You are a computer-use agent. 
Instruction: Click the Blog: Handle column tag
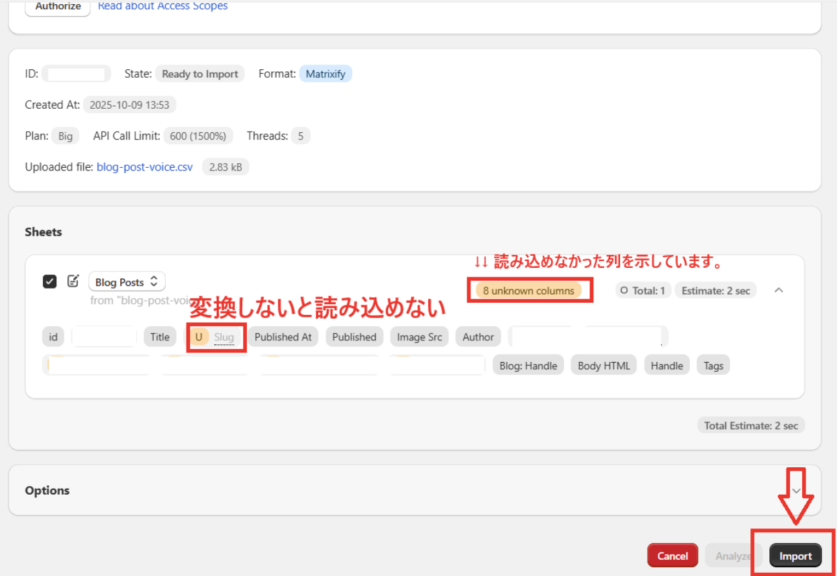528,366
